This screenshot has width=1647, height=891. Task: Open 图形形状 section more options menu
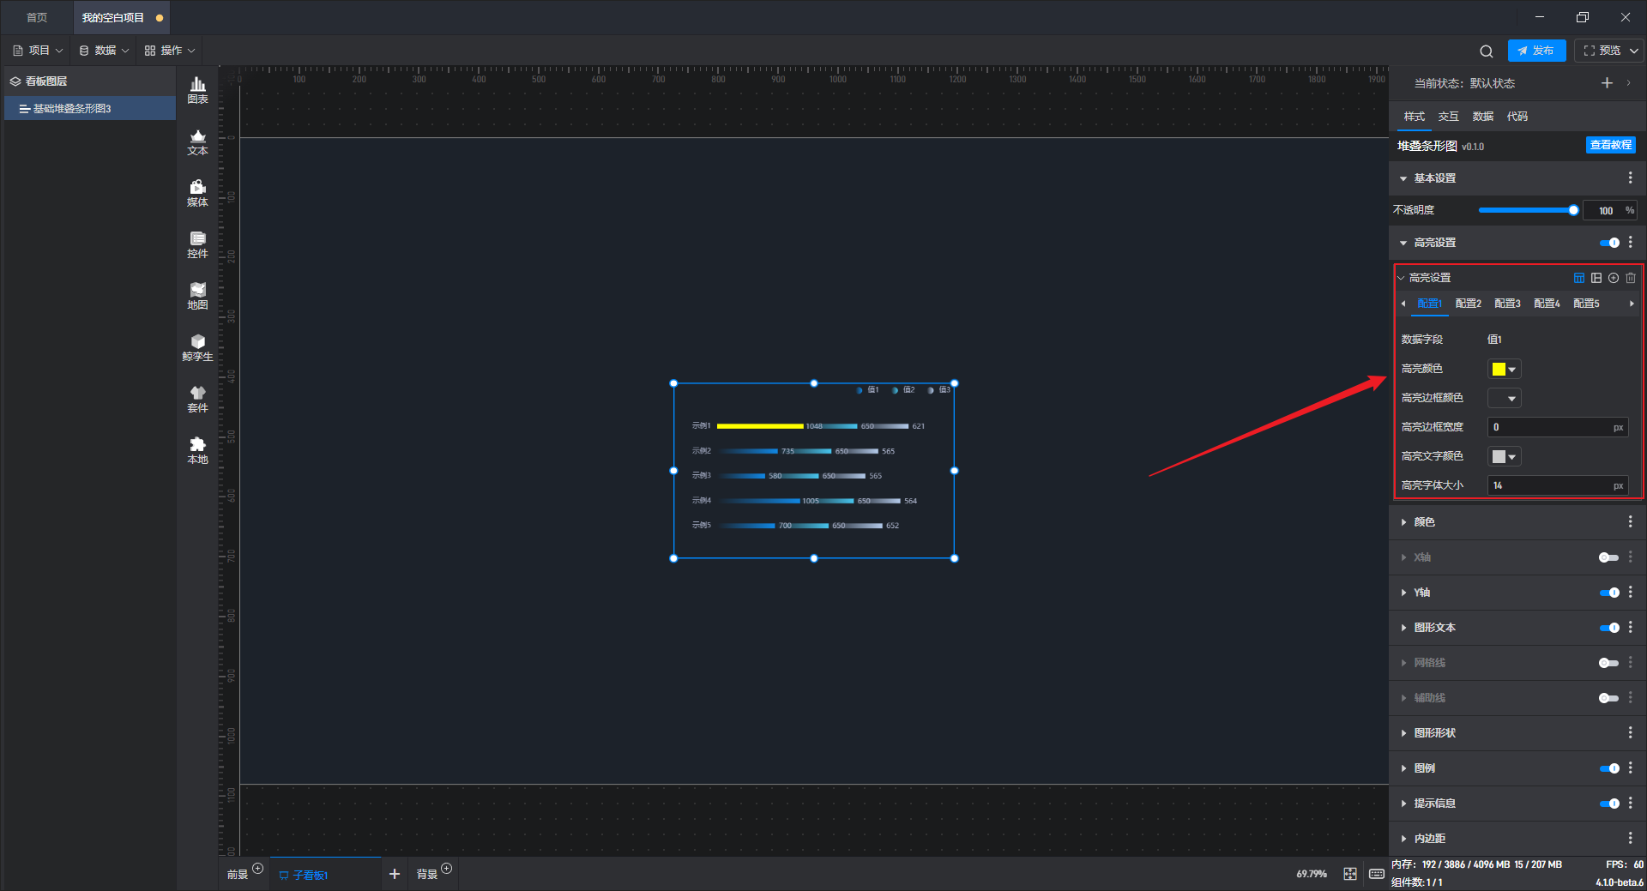point(1631,732)
